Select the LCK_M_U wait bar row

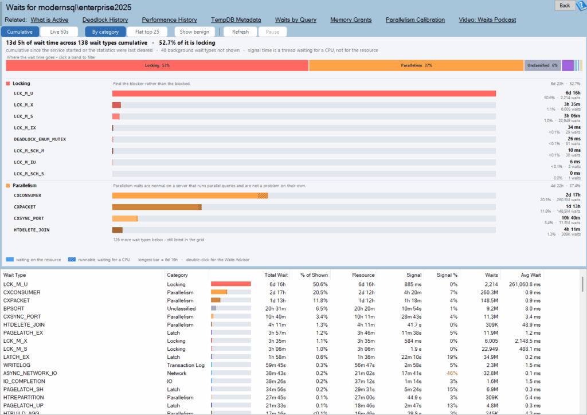tap(304, 93)
